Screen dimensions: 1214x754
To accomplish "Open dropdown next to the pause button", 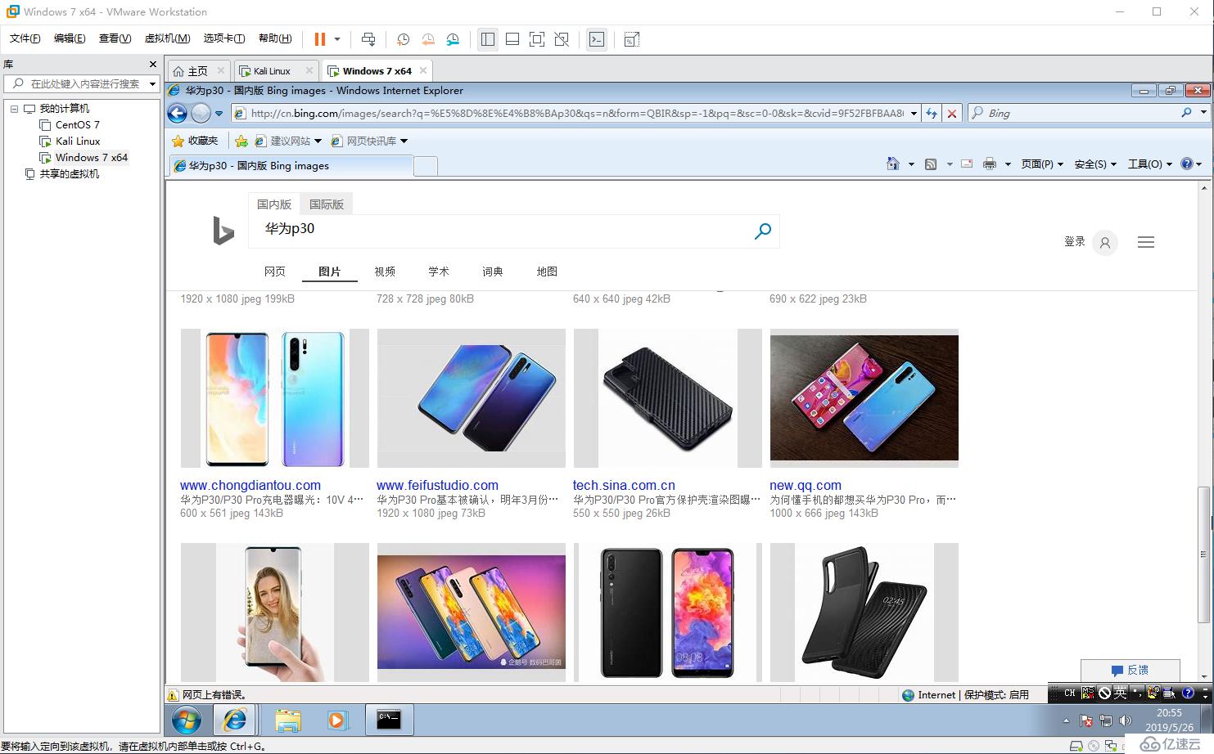I will (x=337, y=38).
